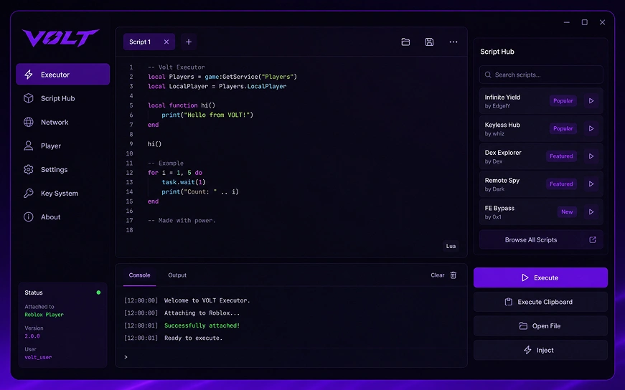The height and width of the screenshot is (390, 625).
Task: Add a new script tab
Action: tap(189, 42)
